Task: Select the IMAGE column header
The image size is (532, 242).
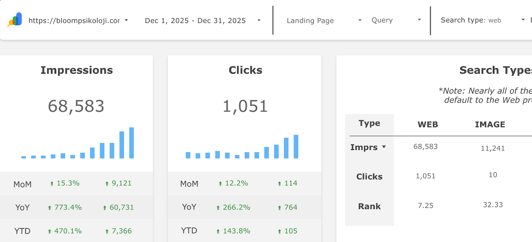Action: (x=490, y=124)
